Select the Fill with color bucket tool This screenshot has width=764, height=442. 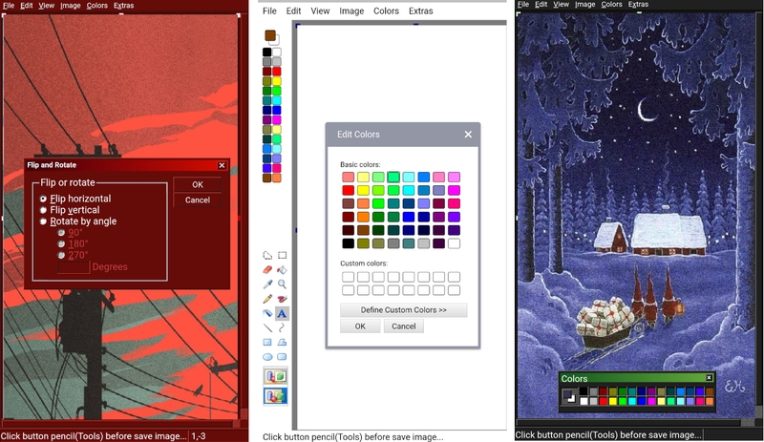[282, 269]
